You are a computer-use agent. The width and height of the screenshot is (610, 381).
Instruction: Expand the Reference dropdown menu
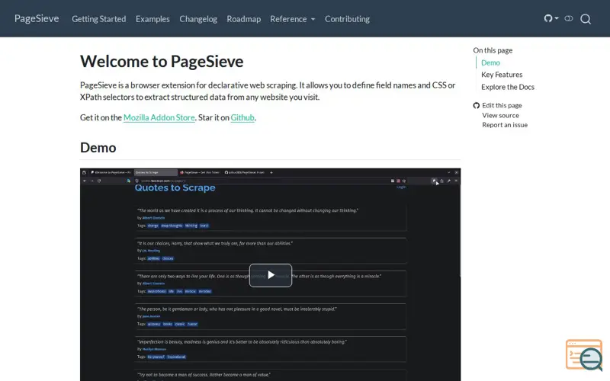pos(293,18)
